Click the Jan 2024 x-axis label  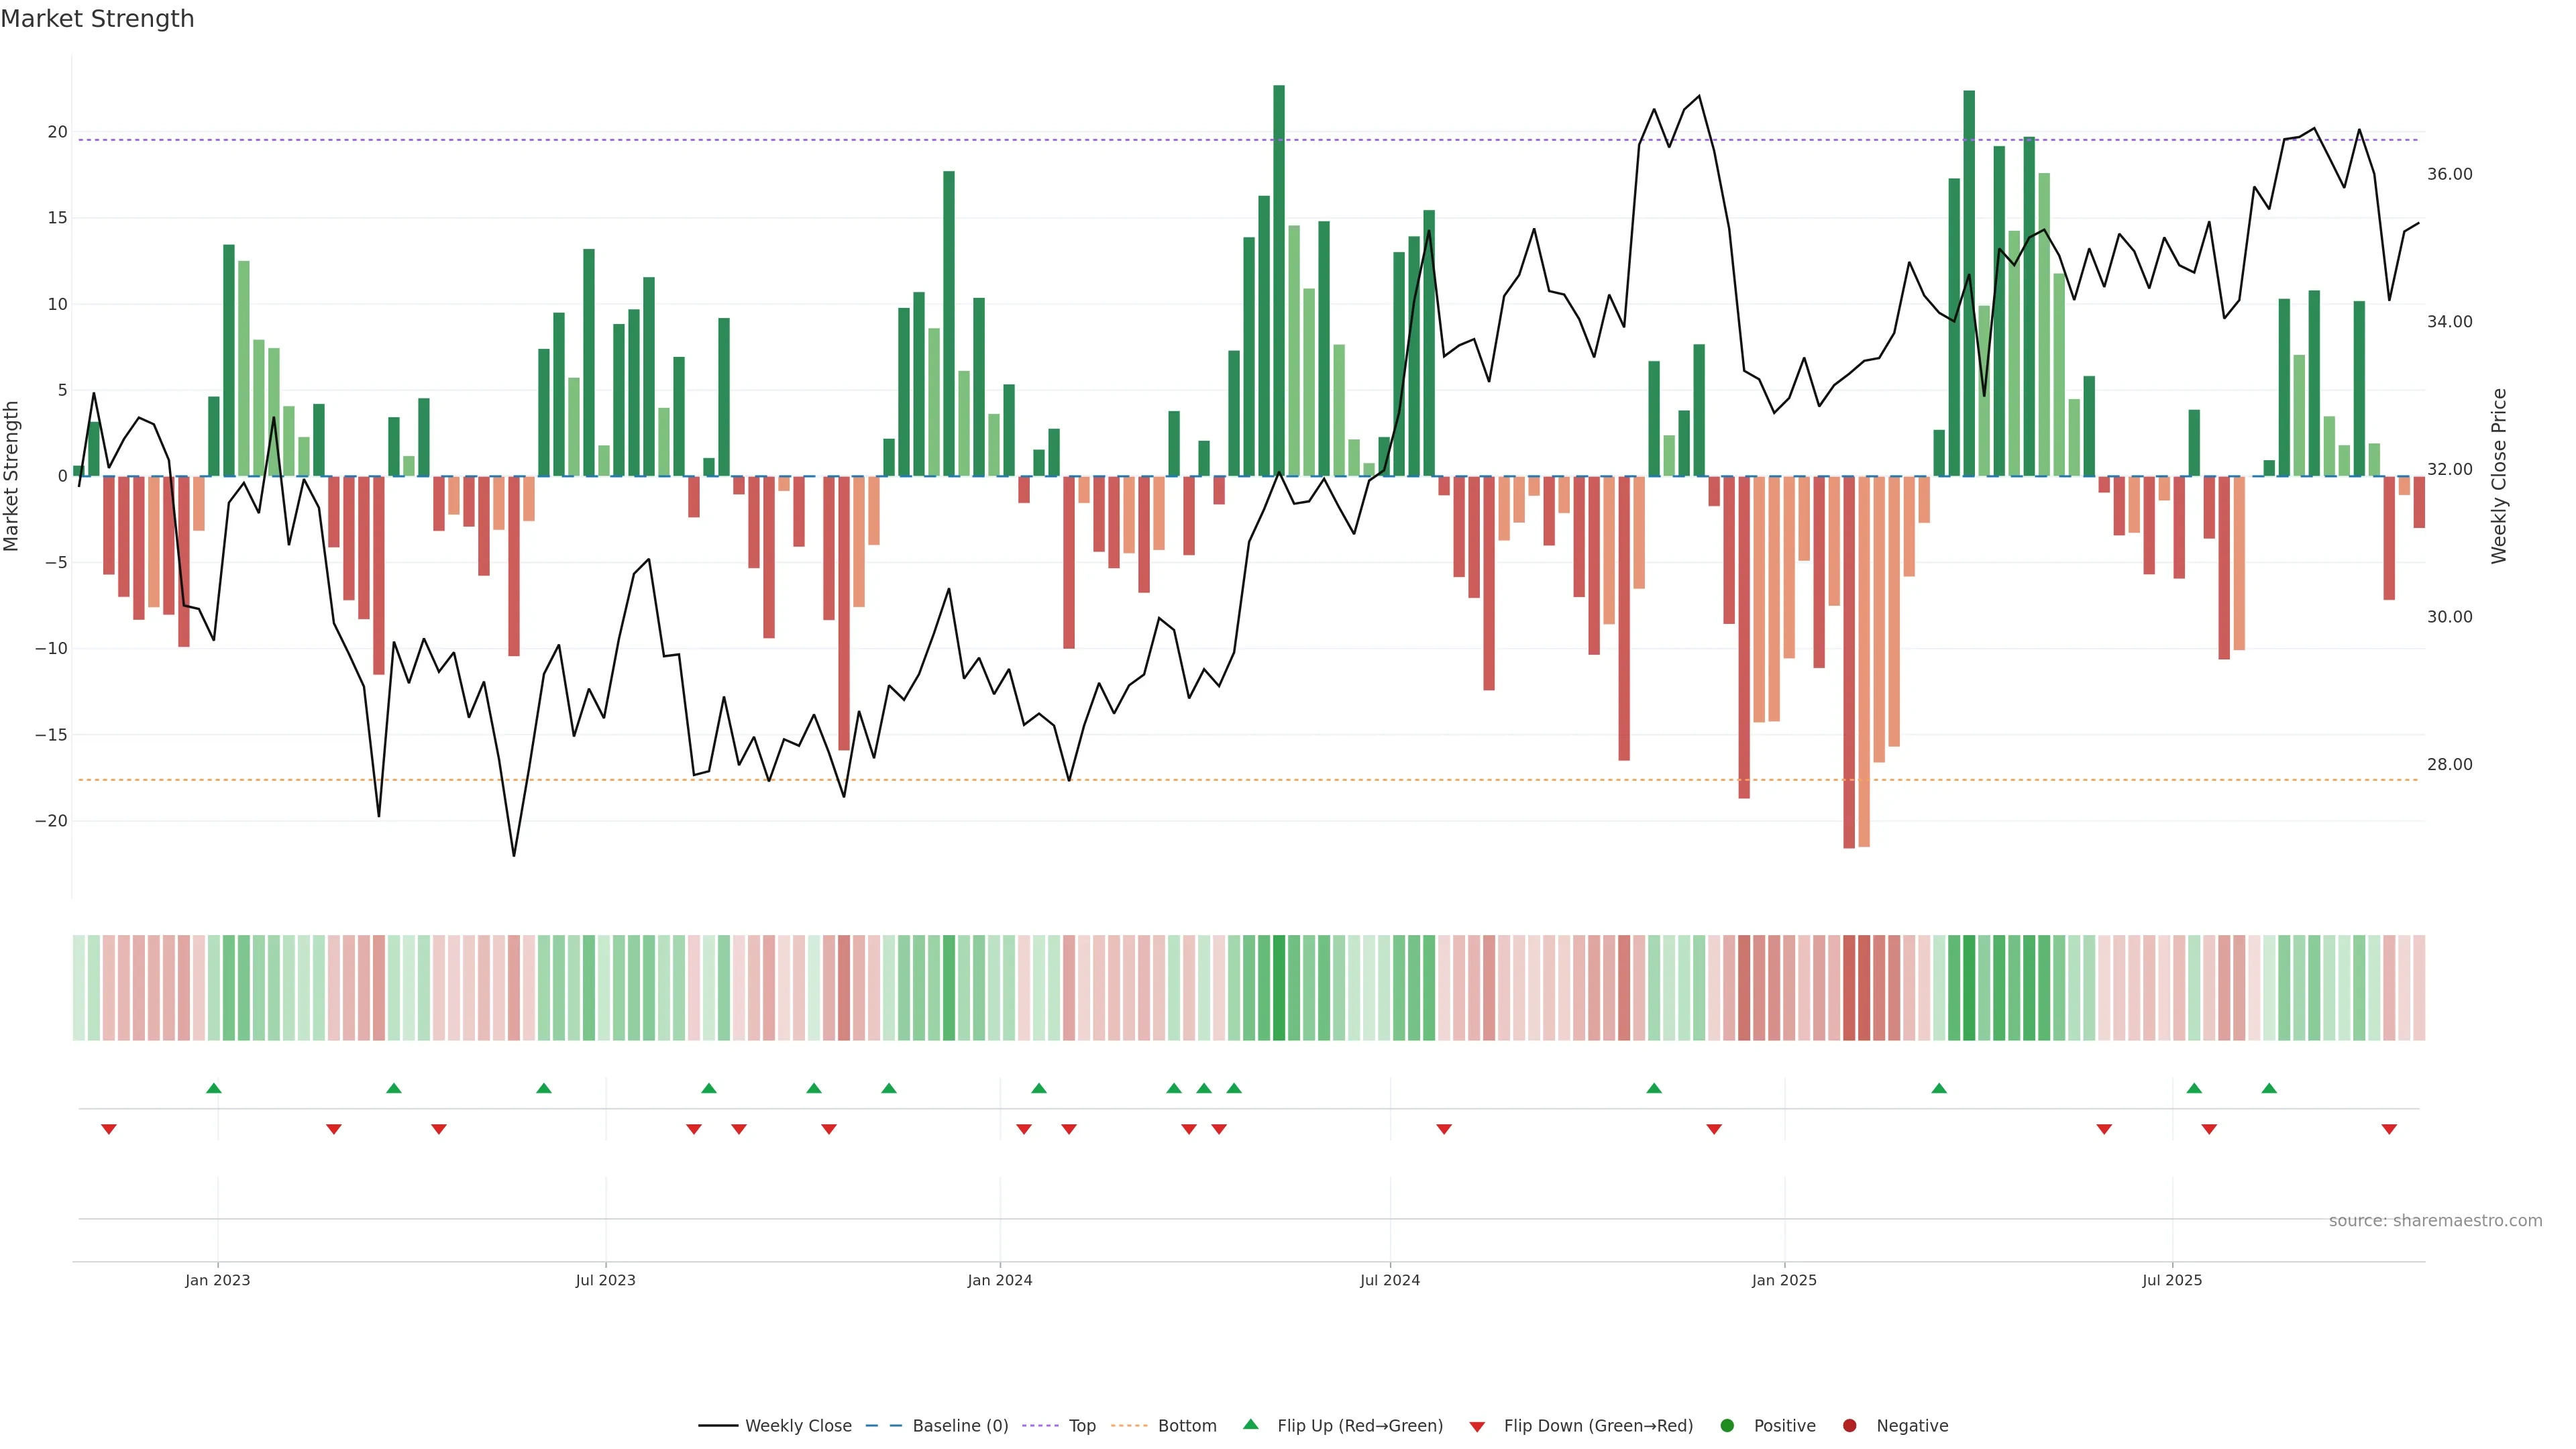pos(999,1280)
